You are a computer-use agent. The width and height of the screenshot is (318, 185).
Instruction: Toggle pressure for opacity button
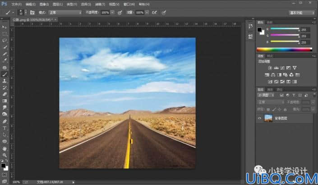(x=120, y=13)
